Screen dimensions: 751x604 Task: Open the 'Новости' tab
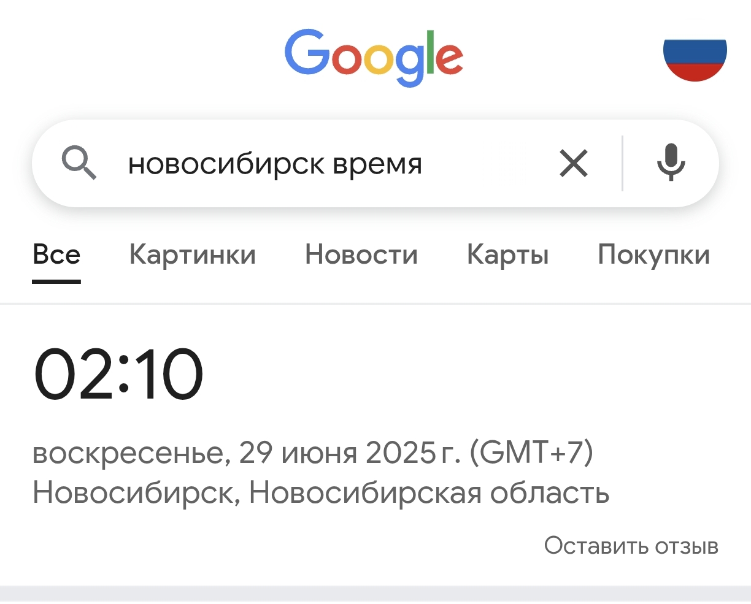click(361, 254)
